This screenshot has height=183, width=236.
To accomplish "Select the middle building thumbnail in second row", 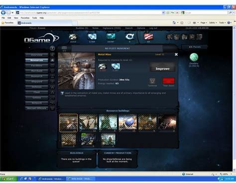I will coord(88,139).
